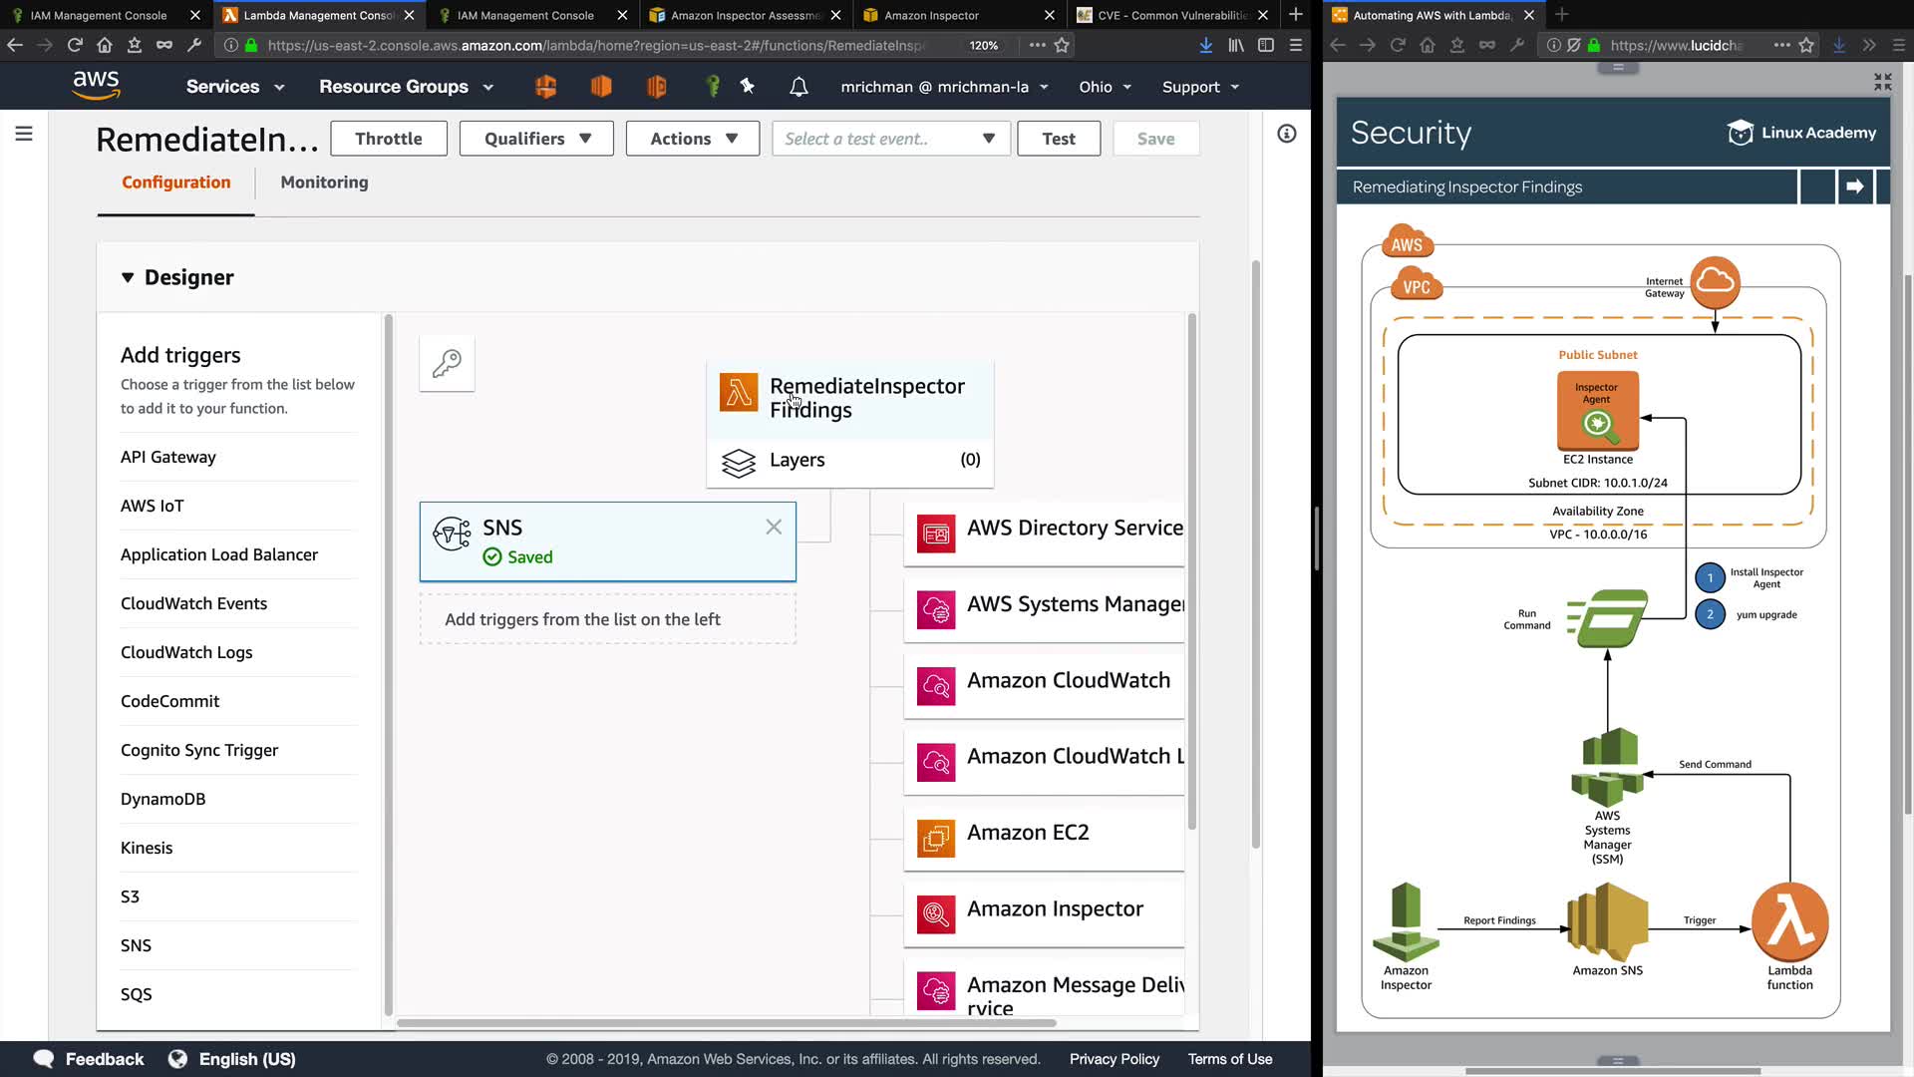Click the Test button
This screenshot has width=1914, height=1077.
[x=1058, y=139]
